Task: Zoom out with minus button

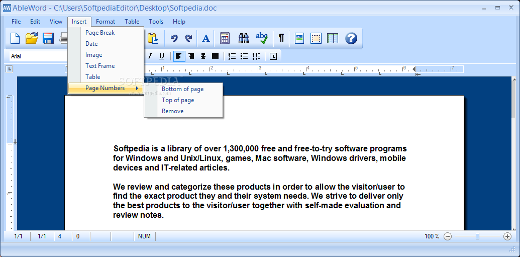Action: [448, 236]
